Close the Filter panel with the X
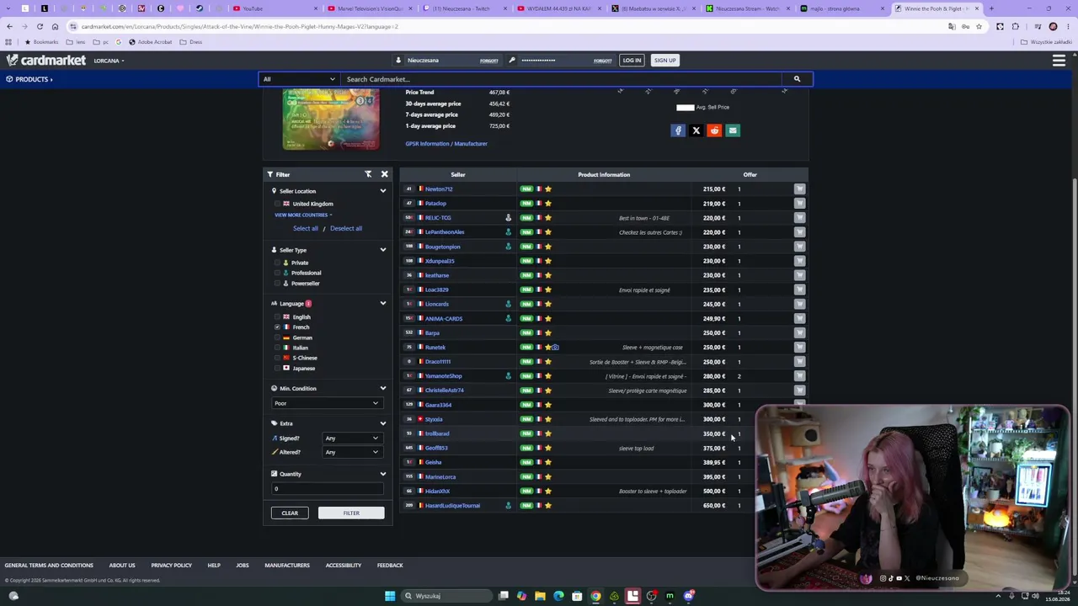 tap(384, 174)
